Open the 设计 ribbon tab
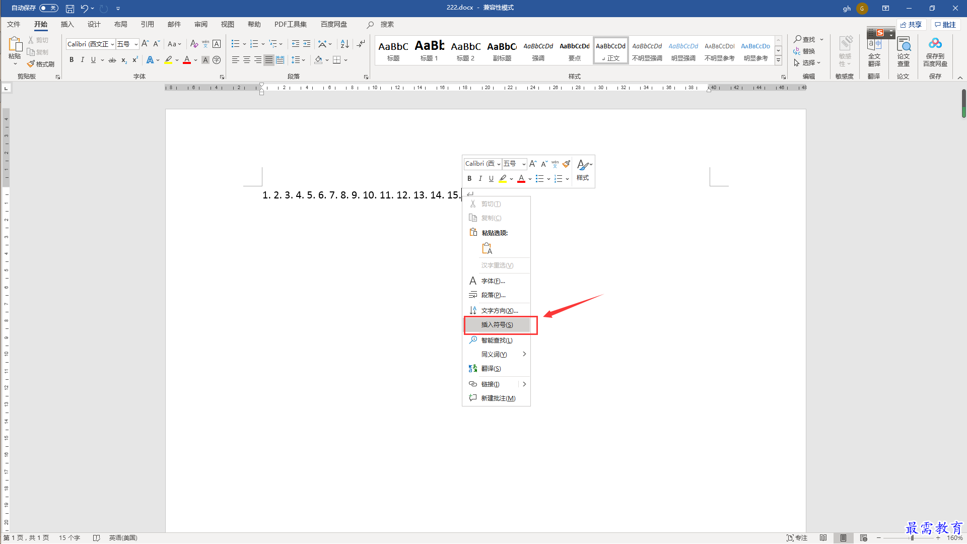 click(x=94, y=24)
